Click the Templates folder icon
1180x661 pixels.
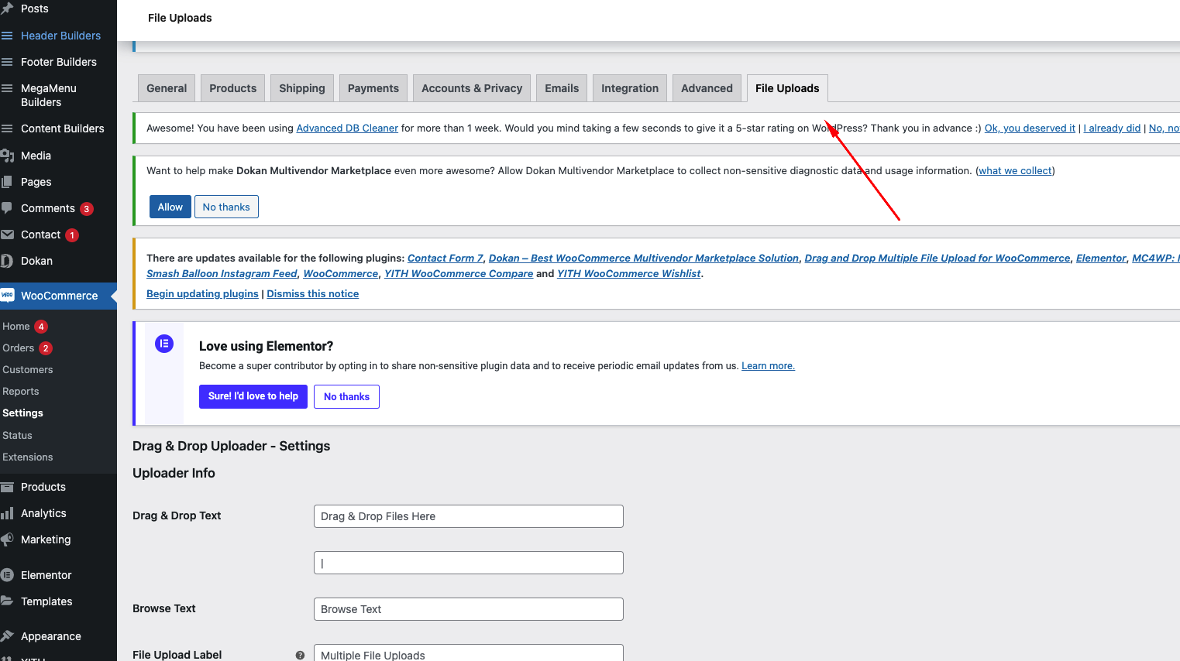pyautogui.click(x=7, y=601)
